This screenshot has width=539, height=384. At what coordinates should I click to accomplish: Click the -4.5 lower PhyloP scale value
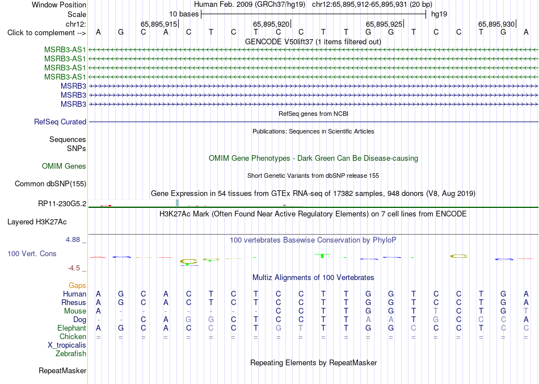pos(74,268)
